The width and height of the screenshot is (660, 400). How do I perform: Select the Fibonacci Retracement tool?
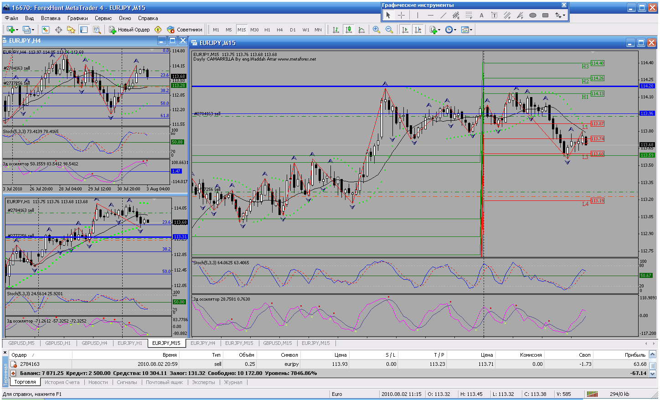click(469, 15)
